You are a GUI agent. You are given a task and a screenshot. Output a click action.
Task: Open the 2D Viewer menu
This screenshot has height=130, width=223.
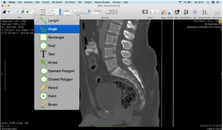(x=57, y=2)
